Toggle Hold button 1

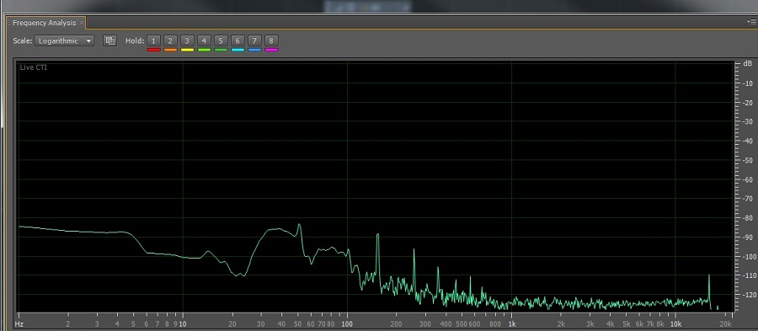tap(154, 40)
